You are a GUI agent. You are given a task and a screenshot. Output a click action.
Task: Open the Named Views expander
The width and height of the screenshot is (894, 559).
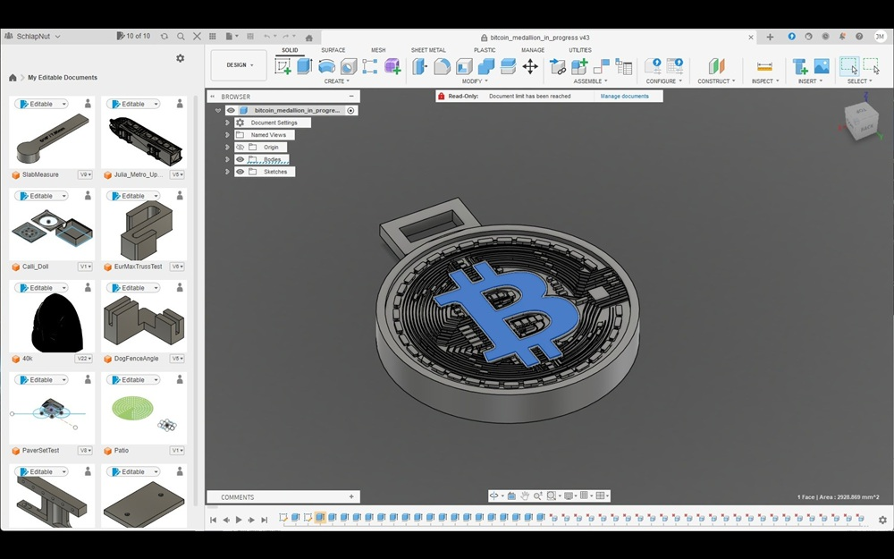coord(227,134)
